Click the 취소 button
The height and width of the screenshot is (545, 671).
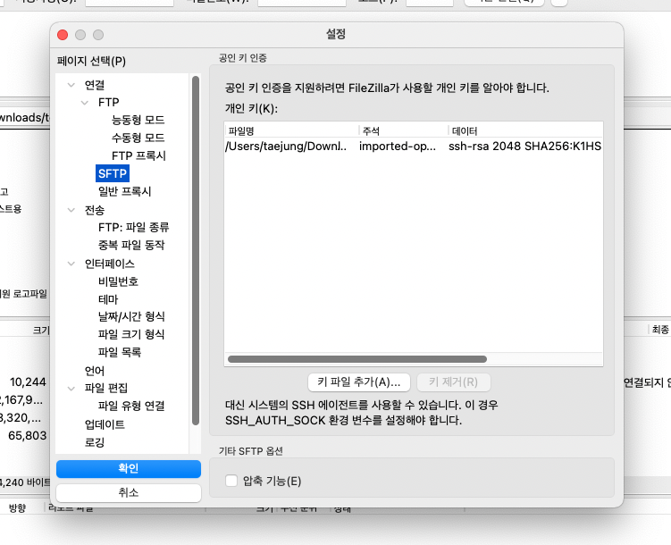pyautogui.click(x=129, y=493)
